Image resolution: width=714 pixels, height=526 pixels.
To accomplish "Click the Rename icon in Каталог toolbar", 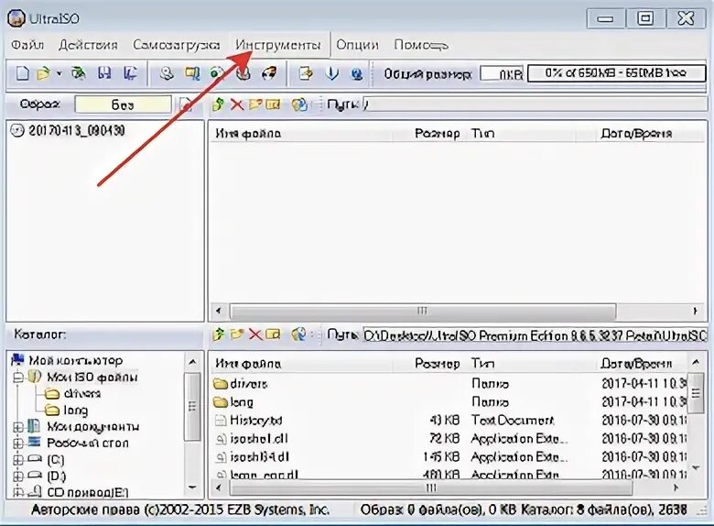I will (x=273, y=334).
